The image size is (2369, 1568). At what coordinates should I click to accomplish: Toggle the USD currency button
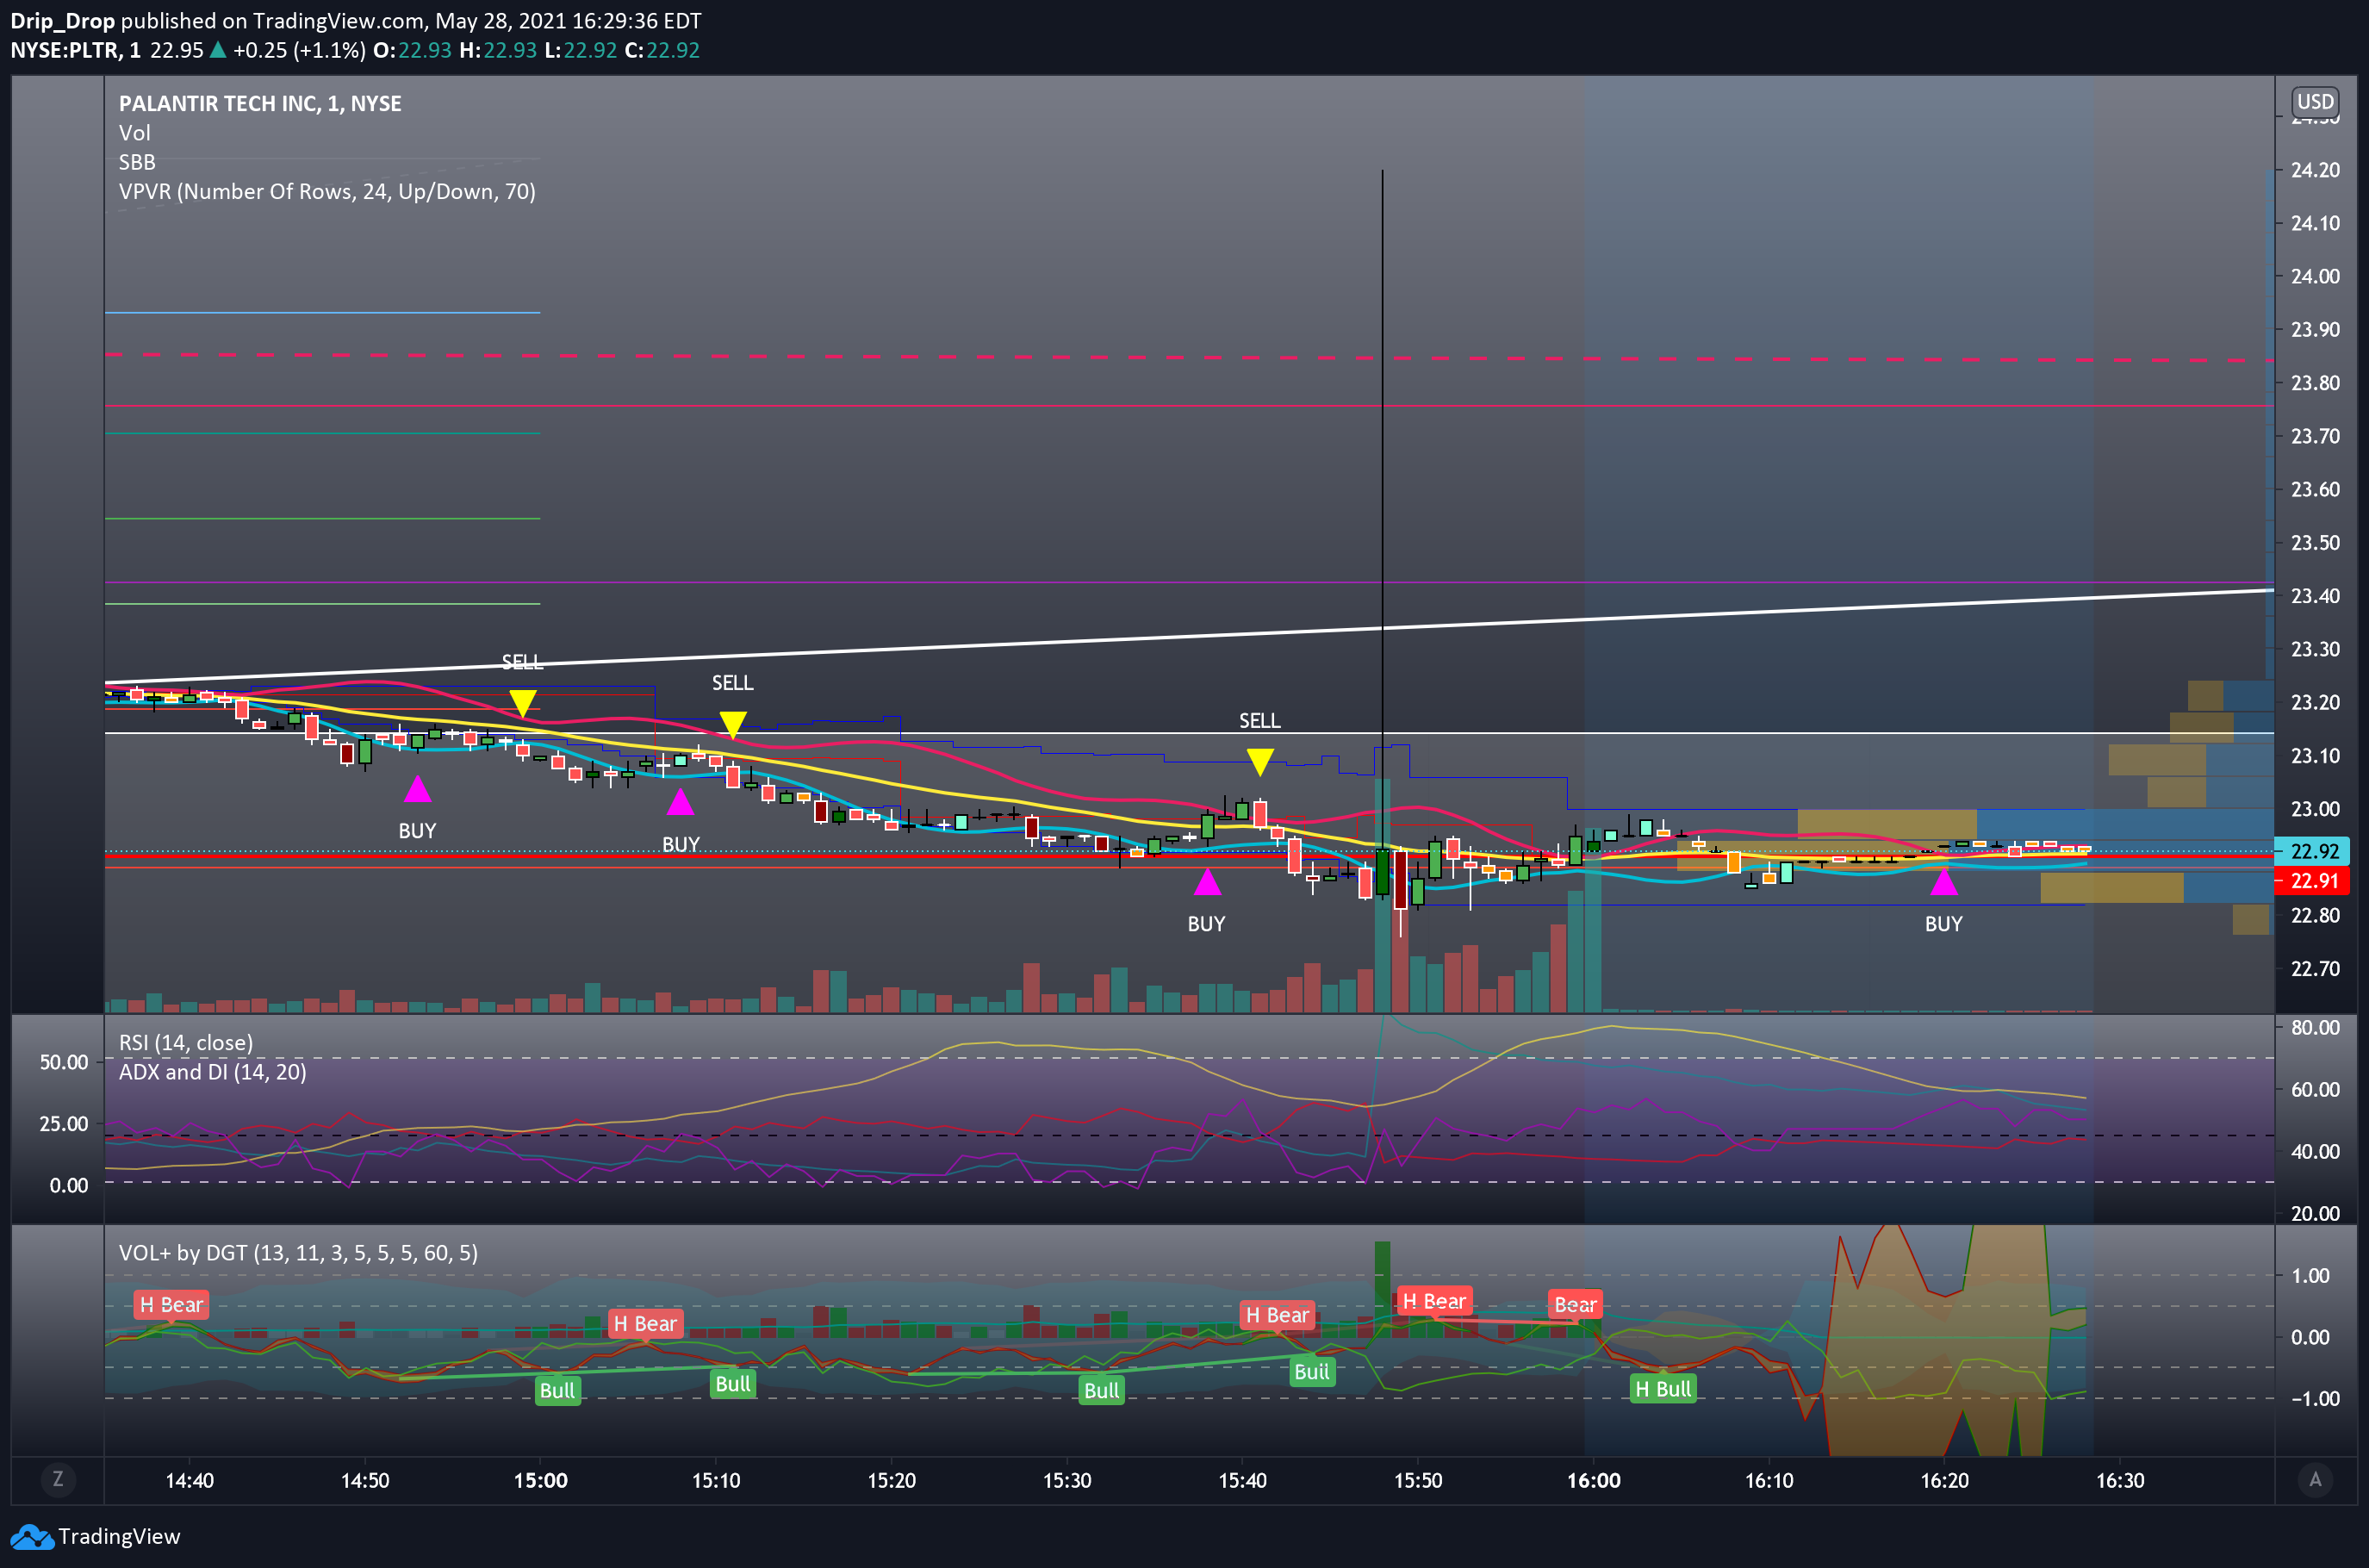(2315, 101)
